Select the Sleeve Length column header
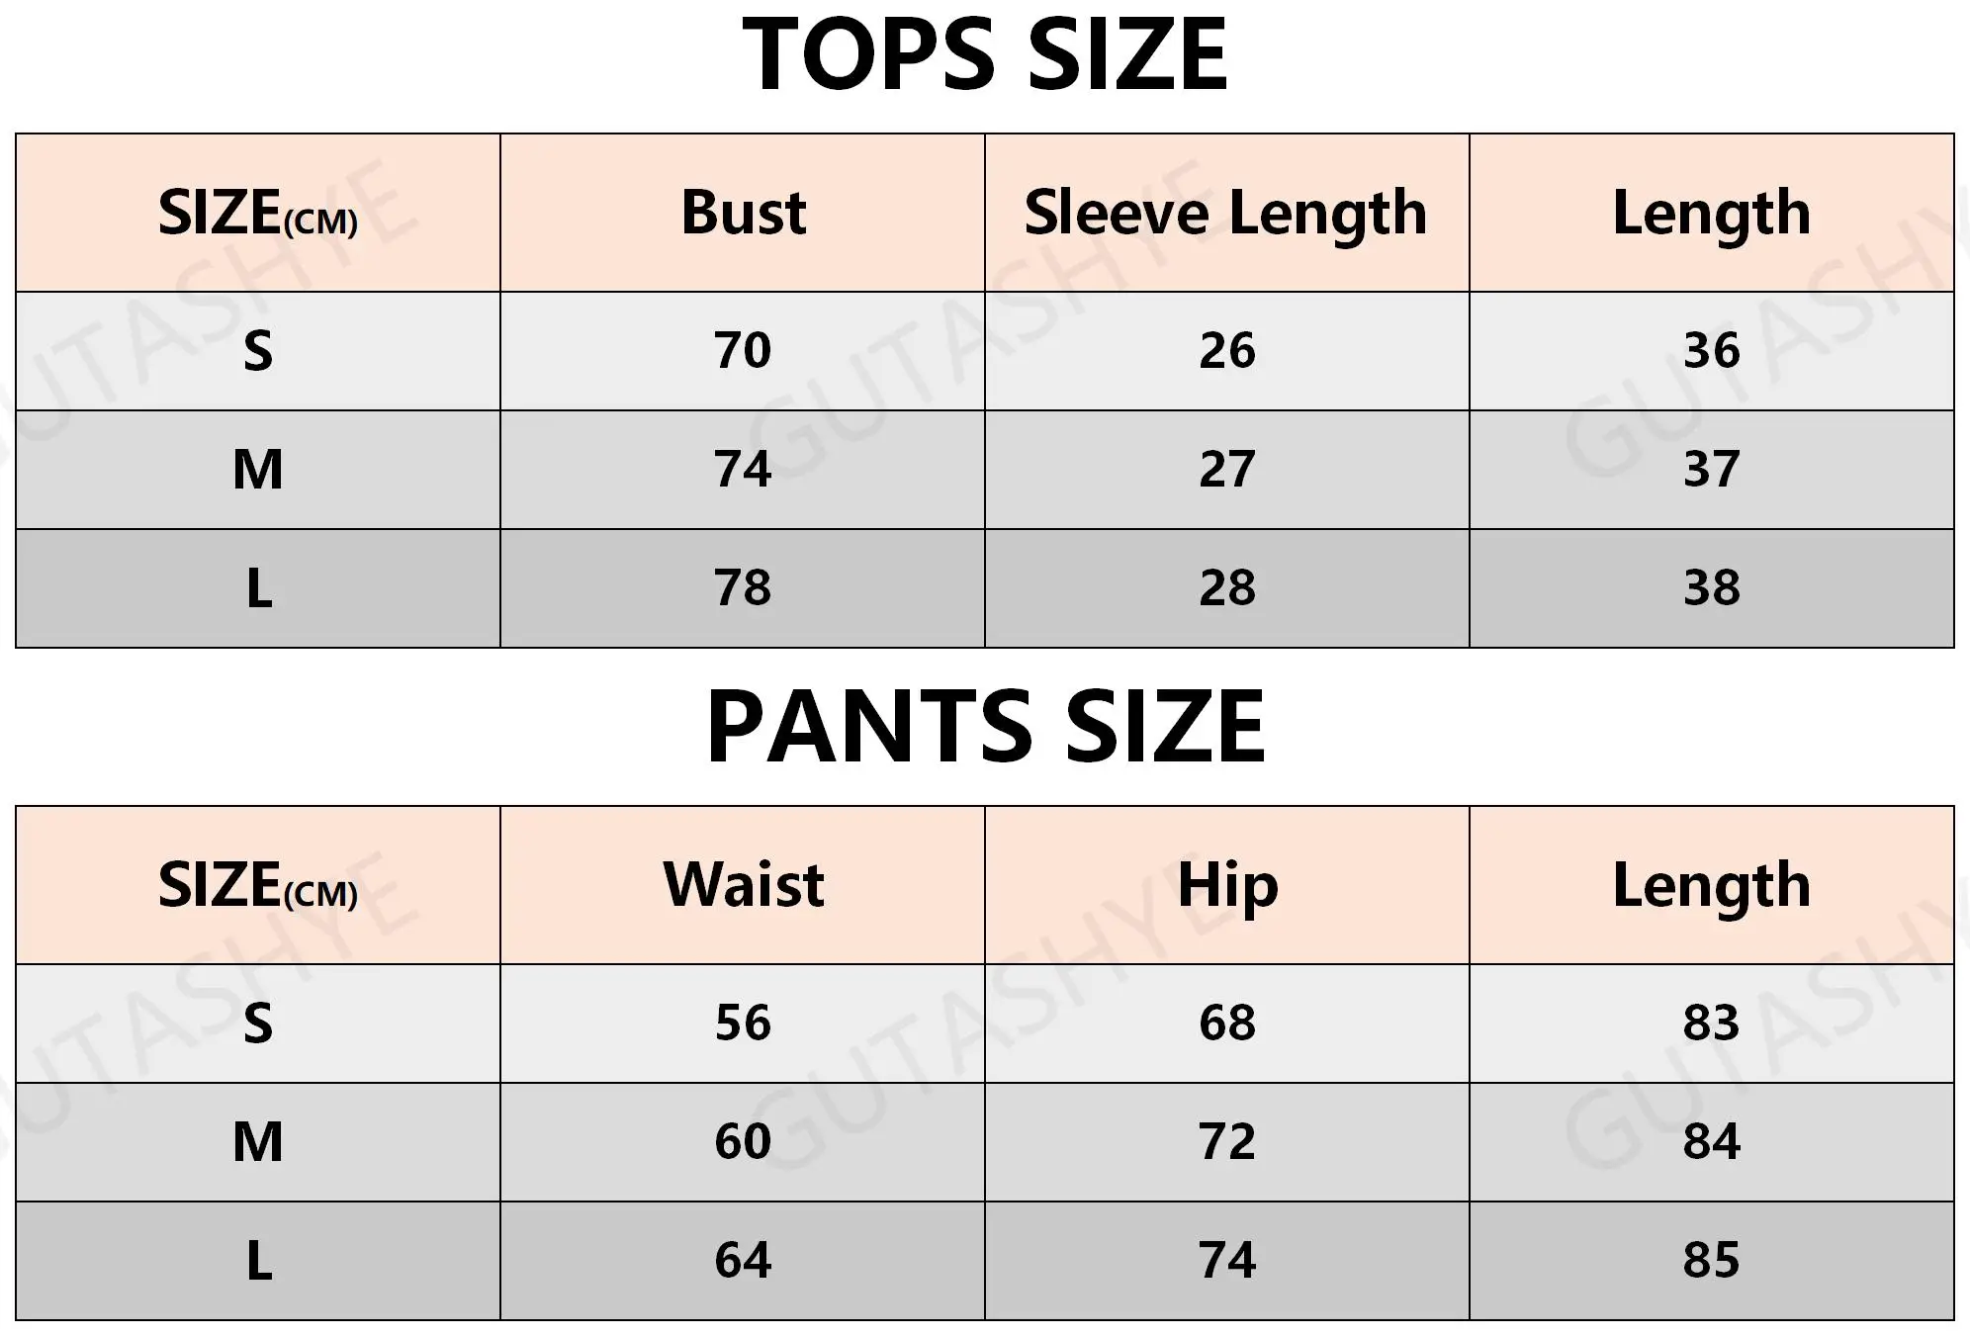The image size is (1970, 1336). pyautogui.click(x=1226, y=213)
